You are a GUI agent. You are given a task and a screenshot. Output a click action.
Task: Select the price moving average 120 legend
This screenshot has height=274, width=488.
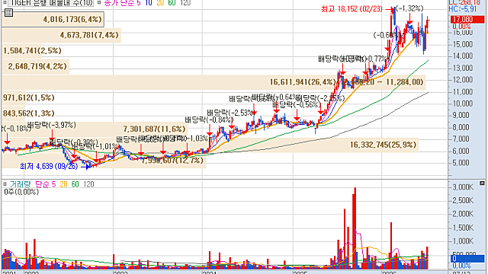[x=185, y=3]
